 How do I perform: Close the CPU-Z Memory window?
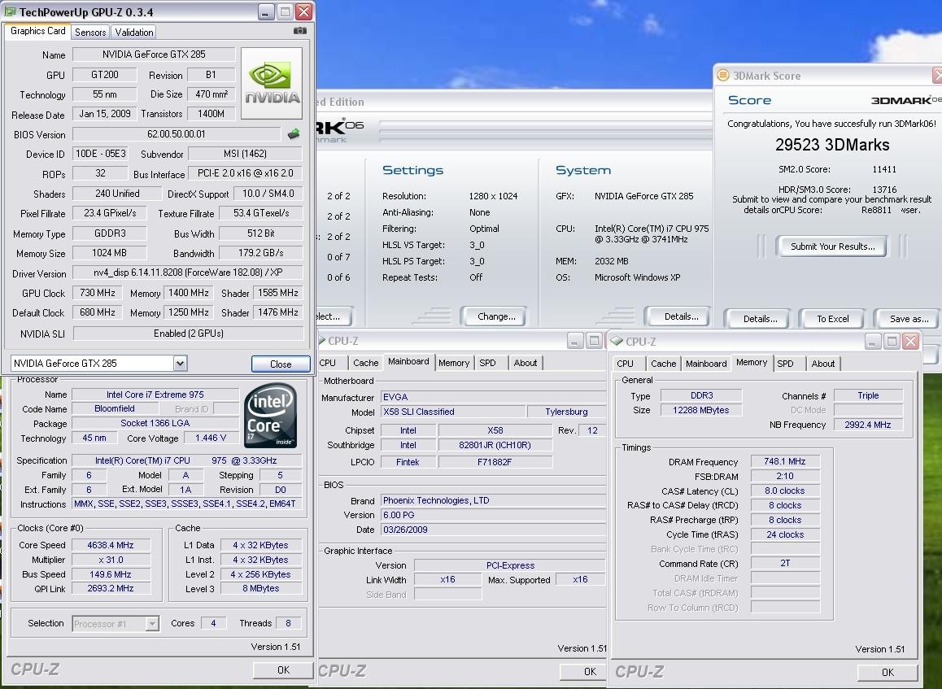[911, 342]
